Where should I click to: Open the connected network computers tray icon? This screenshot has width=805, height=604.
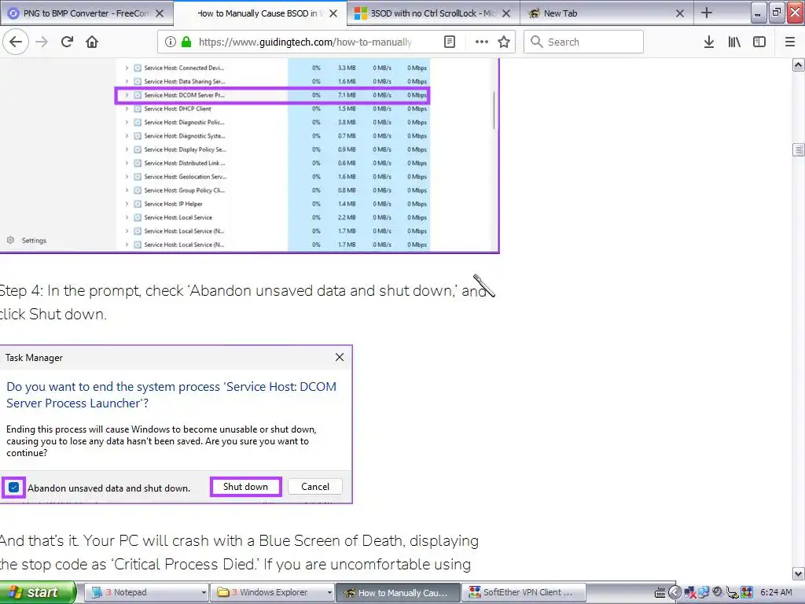tap(704, 593)
